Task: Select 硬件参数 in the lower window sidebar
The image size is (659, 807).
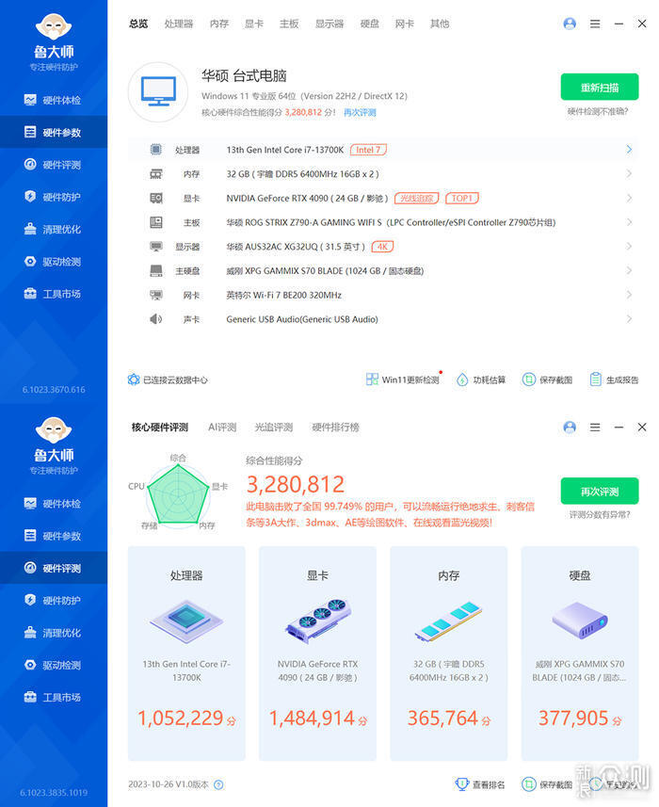Action: 54,536
